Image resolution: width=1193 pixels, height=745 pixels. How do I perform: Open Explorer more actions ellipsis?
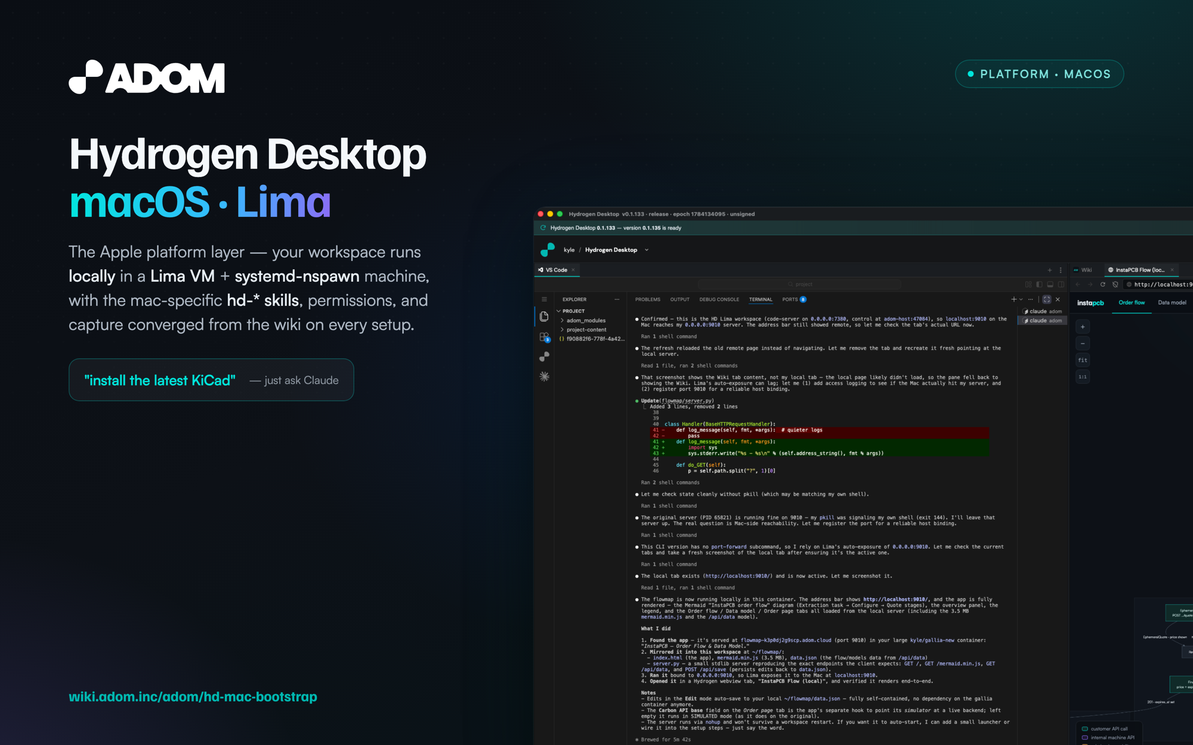coord(617,299)
